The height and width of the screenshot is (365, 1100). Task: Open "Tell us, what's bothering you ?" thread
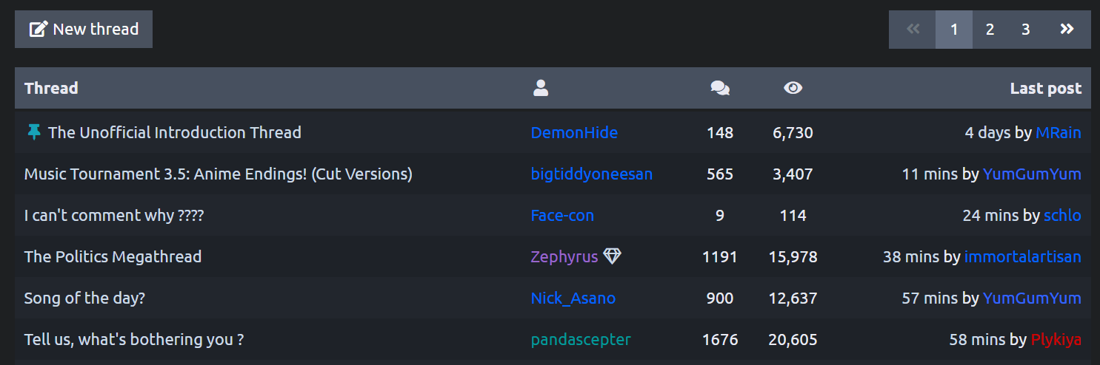click(x=134, y=340)
